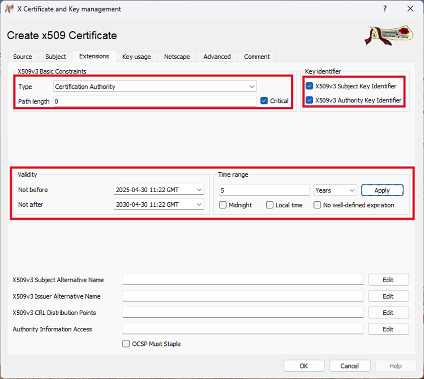Image resolution: width=424 pixels, height=379 pixels.
Task: Enable the Midnight checkbox
Action: point(223,205)
